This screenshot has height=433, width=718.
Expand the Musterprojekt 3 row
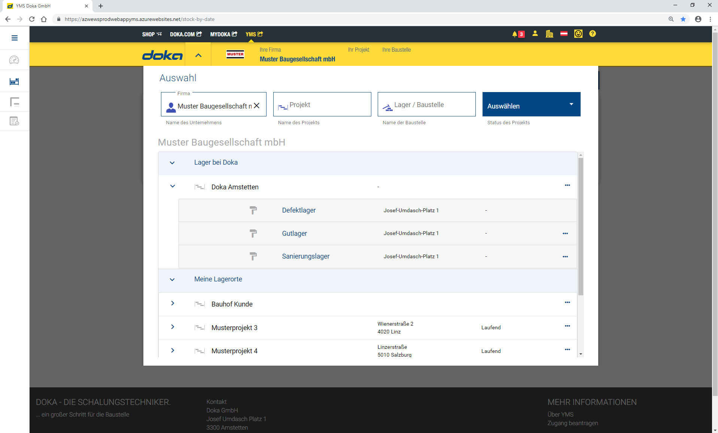[x=173, y=327]
